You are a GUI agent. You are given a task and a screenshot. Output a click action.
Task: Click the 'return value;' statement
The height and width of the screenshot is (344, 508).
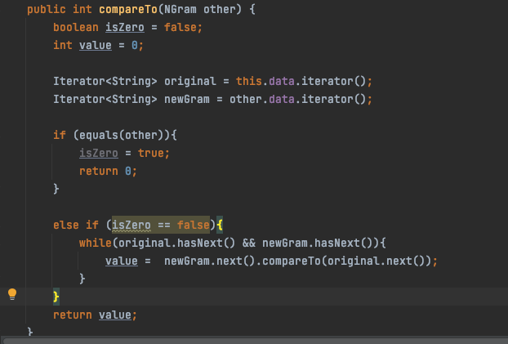tap(96, 315)
